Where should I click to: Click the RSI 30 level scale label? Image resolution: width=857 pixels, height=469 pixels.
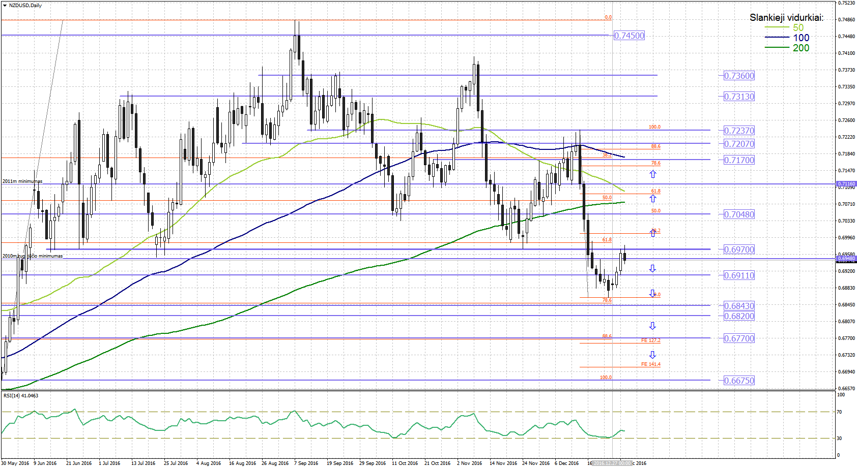(840, 438)
